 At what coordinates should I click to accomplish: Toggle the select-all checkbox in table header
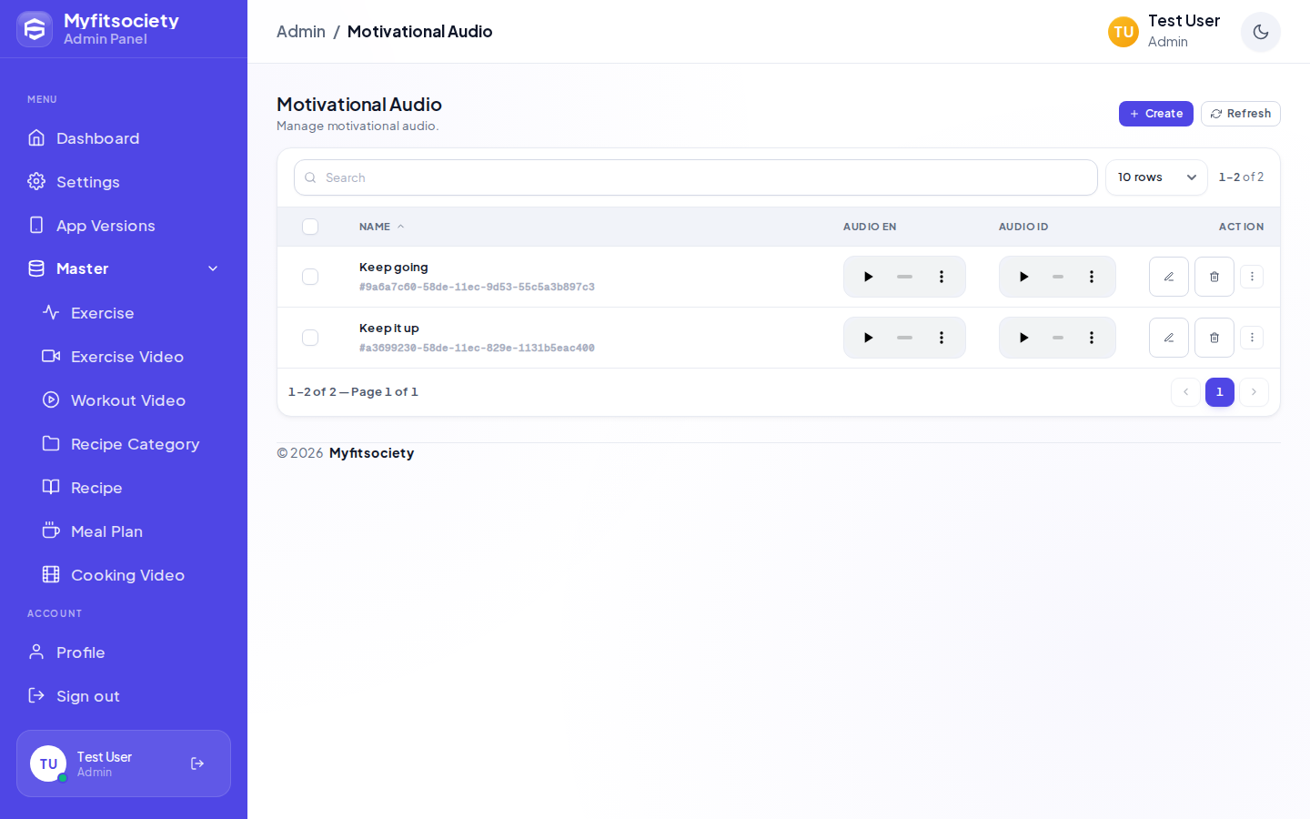click(310, 227)
